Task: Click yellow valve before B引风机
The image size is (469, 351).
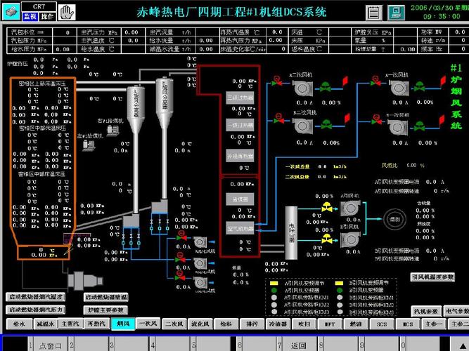Action: 327,239
